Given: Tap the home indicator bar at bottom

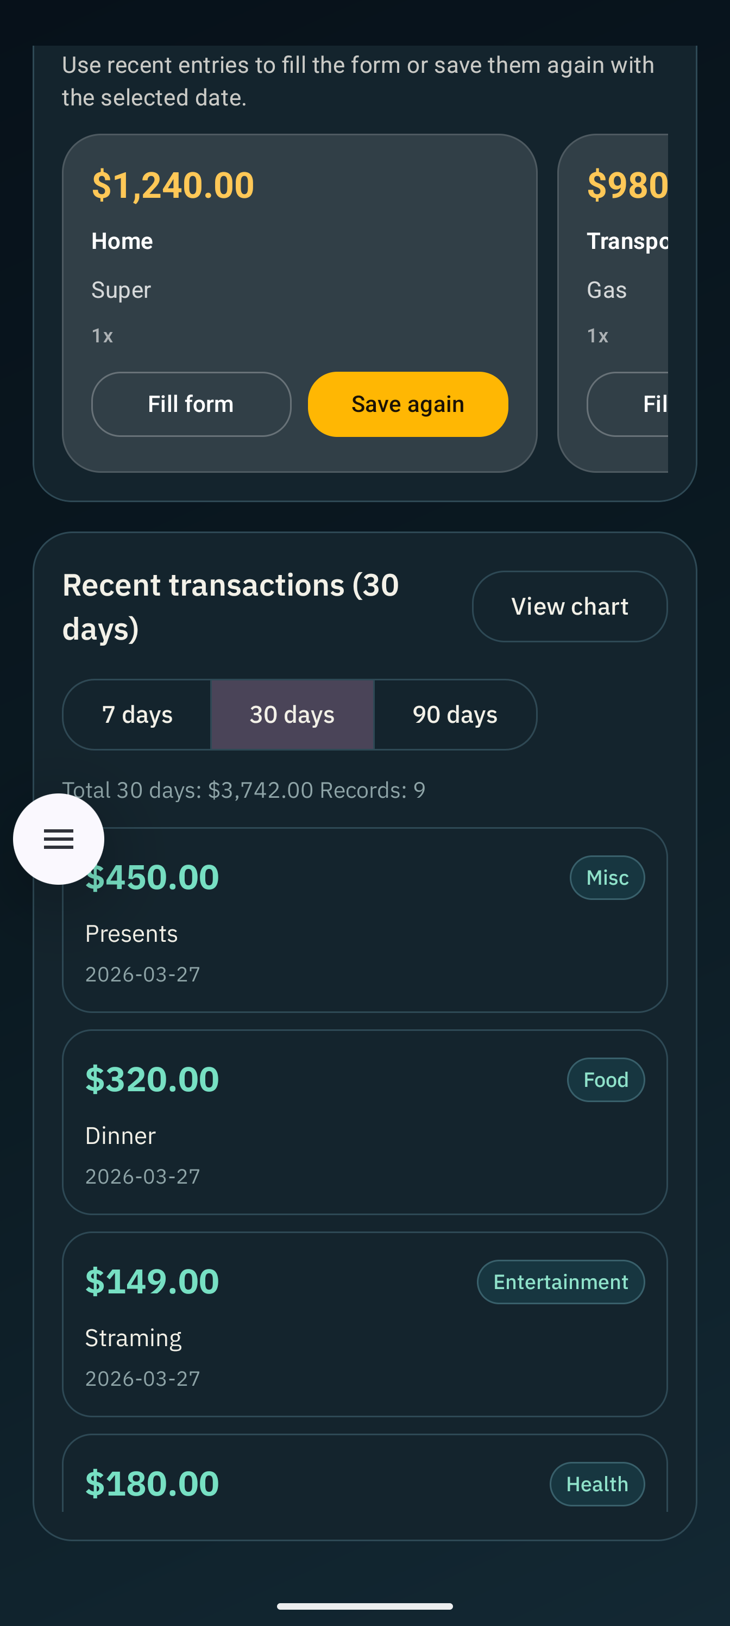Looking at the screenshot, I should click(x=364, y=1606).
